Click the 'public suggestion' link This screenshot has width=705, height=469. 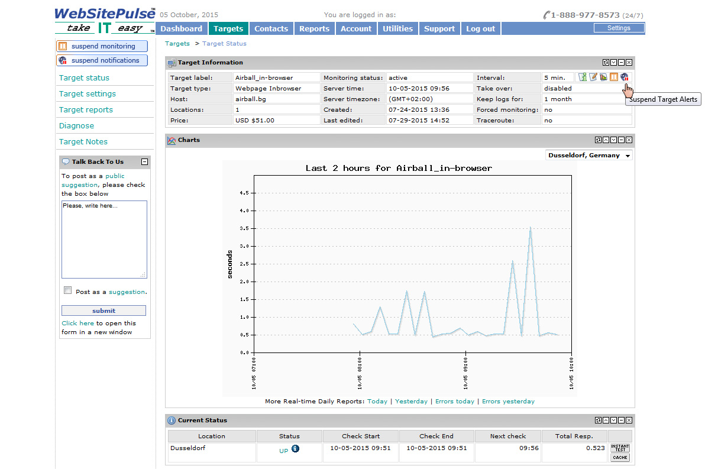pyautogui.click(x=93, y=180)
